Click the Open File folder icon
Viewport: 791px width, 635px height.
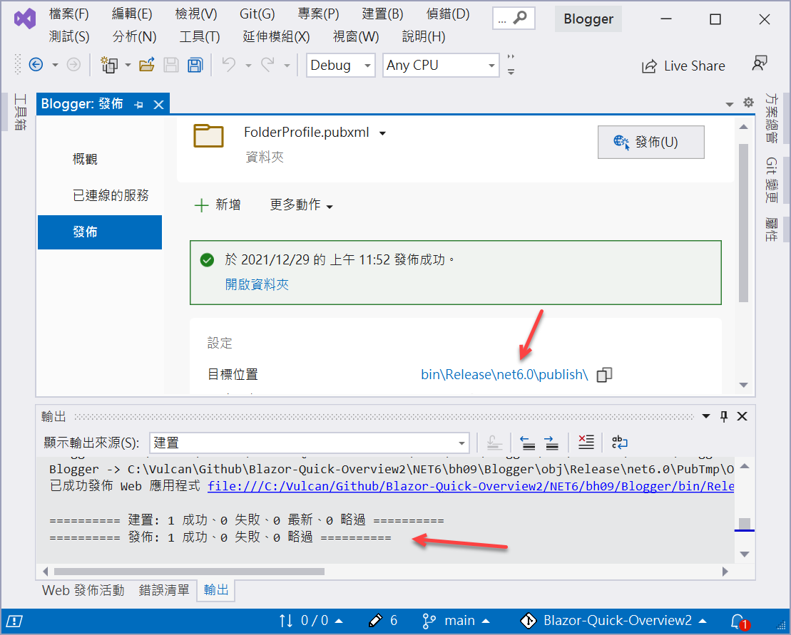coord(147,65)
